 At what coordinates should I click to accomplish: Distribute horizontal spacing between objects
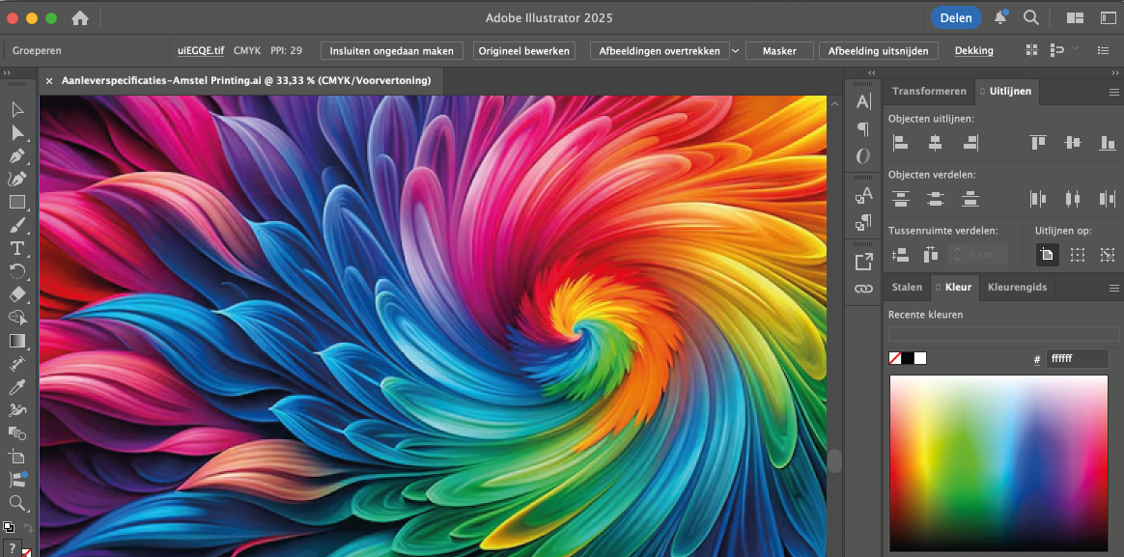point(931,254)
